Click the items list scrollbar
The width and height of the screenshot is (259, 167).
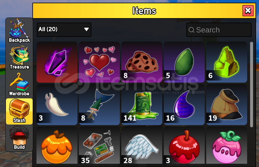pyautogui.click(x=252, y=84)
